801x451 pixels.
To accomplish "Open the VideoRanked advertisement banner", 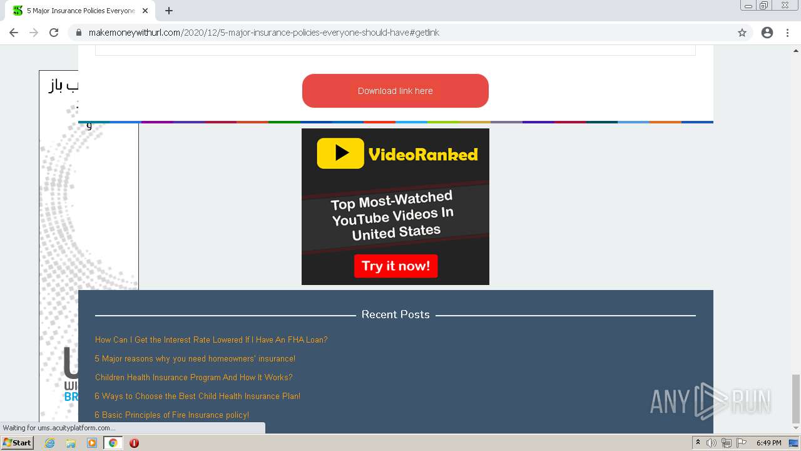I will pyautogui.click(x=395, y=207).
